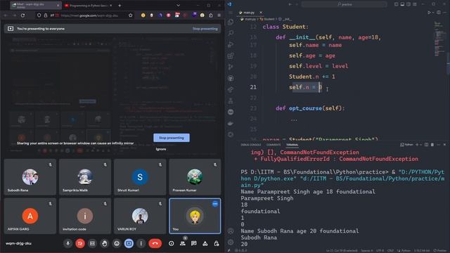Open VS Code Explorer in activity bar
450x253 pixels.
231,22
